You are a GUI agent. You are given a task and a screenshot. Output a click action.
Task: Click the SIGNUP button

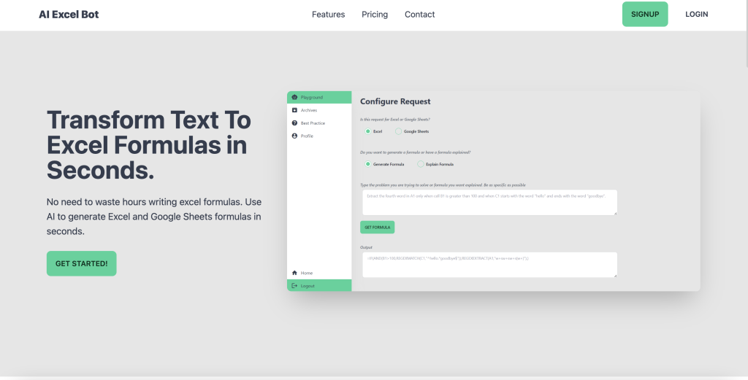[x=645, y=15]
